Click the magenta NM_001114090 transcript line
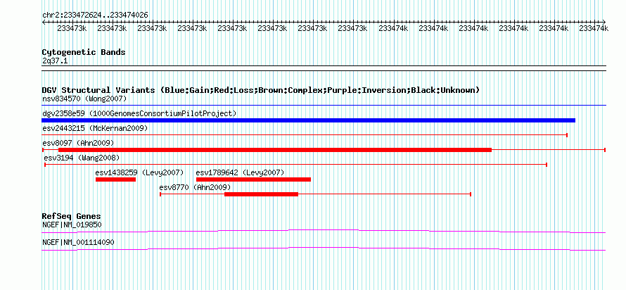626x290 pixels. pos(324,249)
